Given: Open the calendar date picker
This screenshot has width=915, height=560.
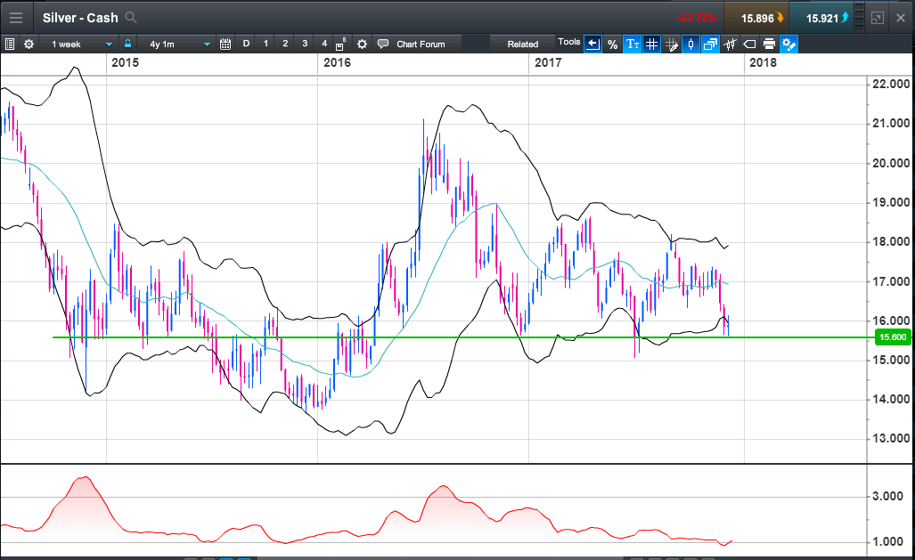Looking at the screenshot, I should click(x=225, y=44).
